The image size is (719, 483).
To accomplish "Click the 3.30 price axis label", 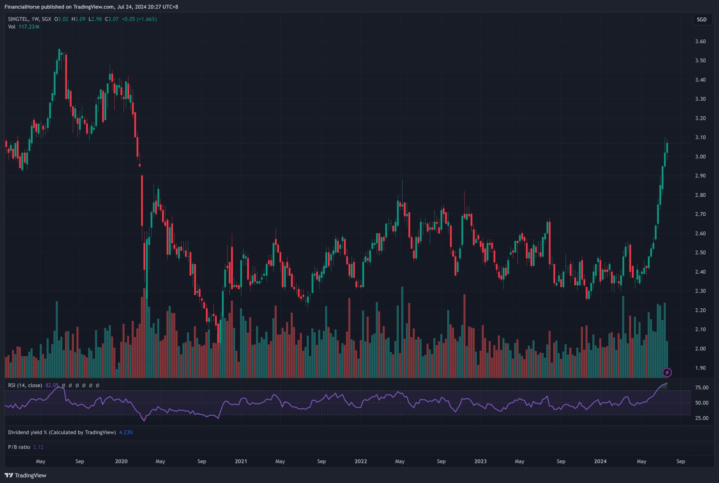I will (x=700, y=99).
